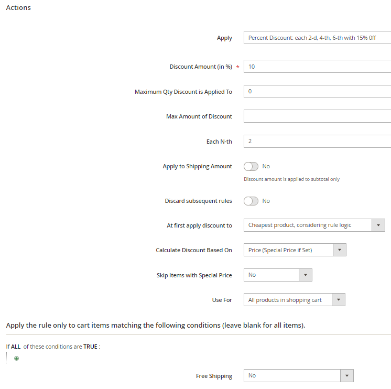Open the Apply discount type dropdown
Image resolution: width=391 pixels, height=389 pixels.
click(317, 38)
